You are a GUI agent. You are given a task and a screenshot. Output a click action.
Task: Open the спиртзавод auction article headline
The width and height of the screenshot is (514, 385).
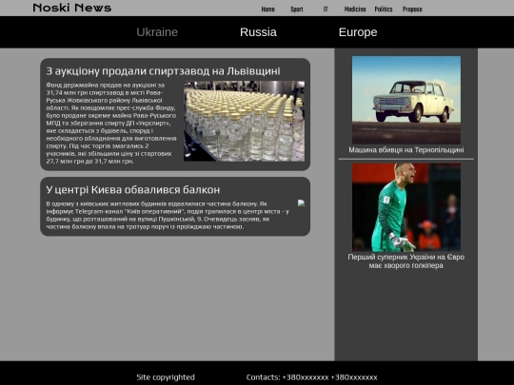(164, 70)
